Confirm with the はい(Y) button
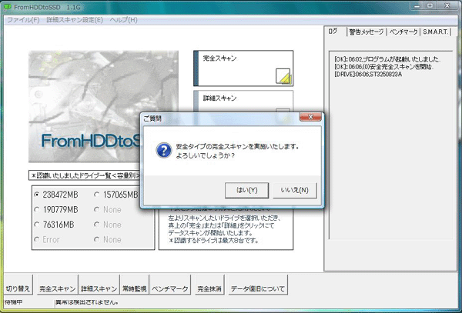This screenshot has width=462, height=313. tap(246, 190)
